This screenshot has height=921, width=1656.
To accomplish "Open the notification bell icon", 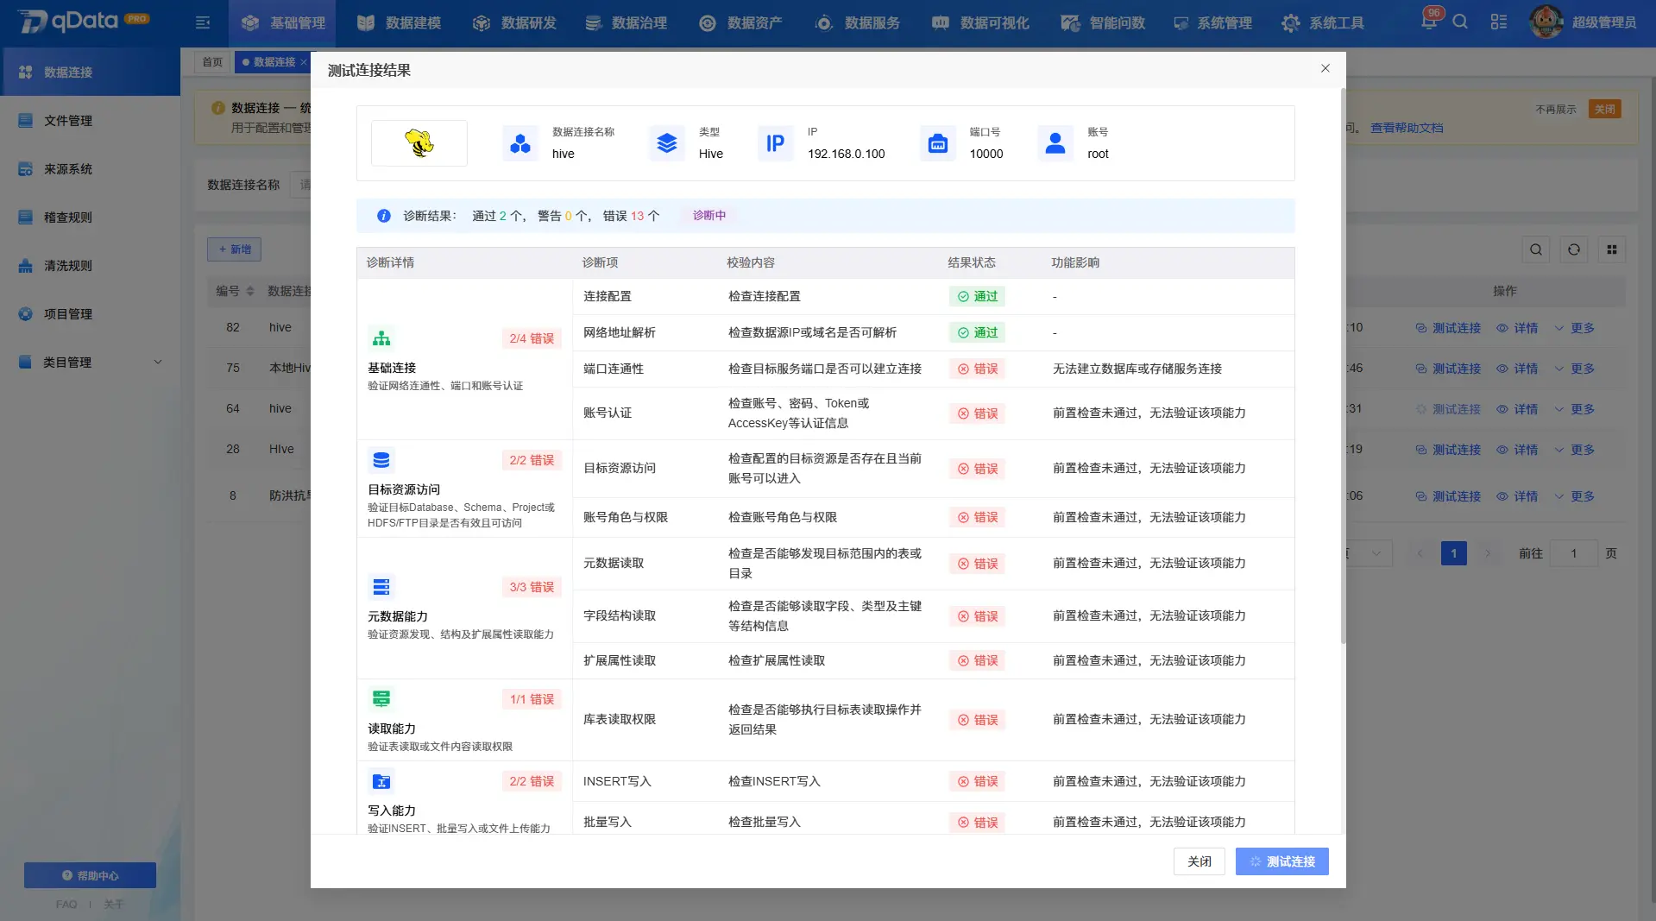I will (x=1429, y=22).
